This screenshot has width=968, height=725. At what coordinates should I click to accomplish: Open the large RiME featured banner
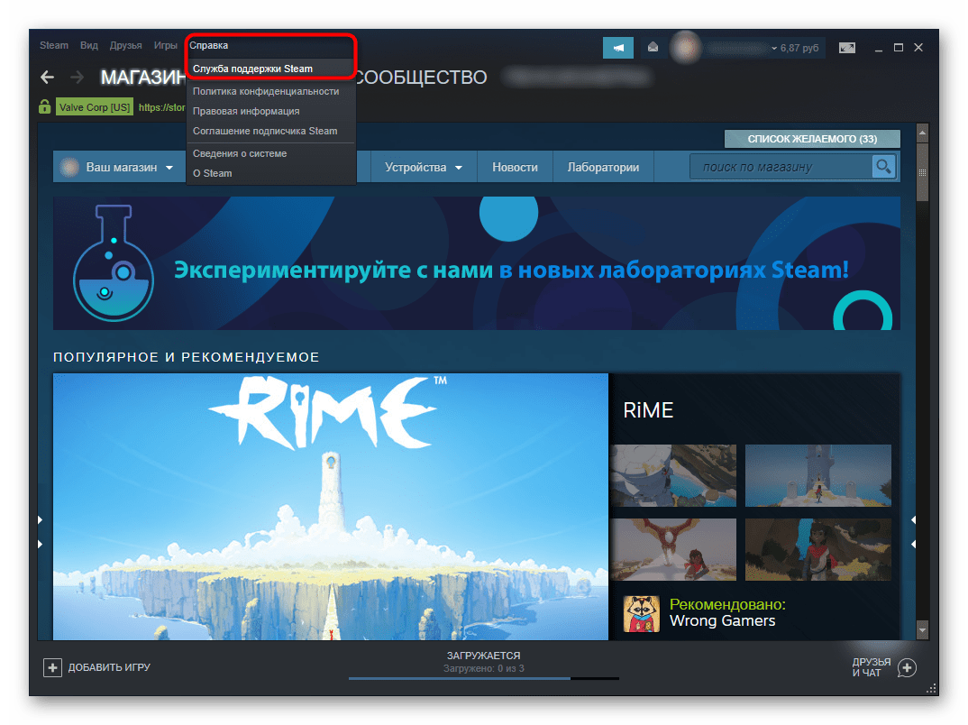coord(330,506)
